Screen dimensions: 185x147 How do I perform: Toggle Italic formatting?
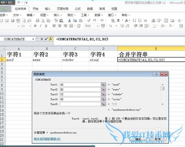[x=41, y=26]
